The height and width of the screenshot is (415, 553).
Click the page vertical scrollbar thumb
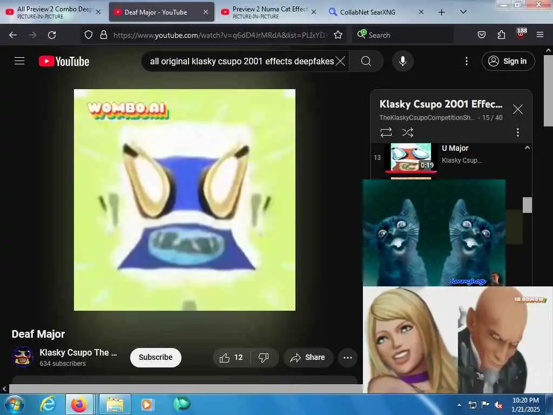point(548,90)
